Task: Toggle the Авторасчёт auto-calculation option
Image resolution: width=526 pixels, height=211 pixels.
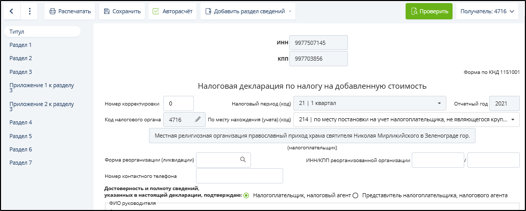Action: tap(172, 11)
